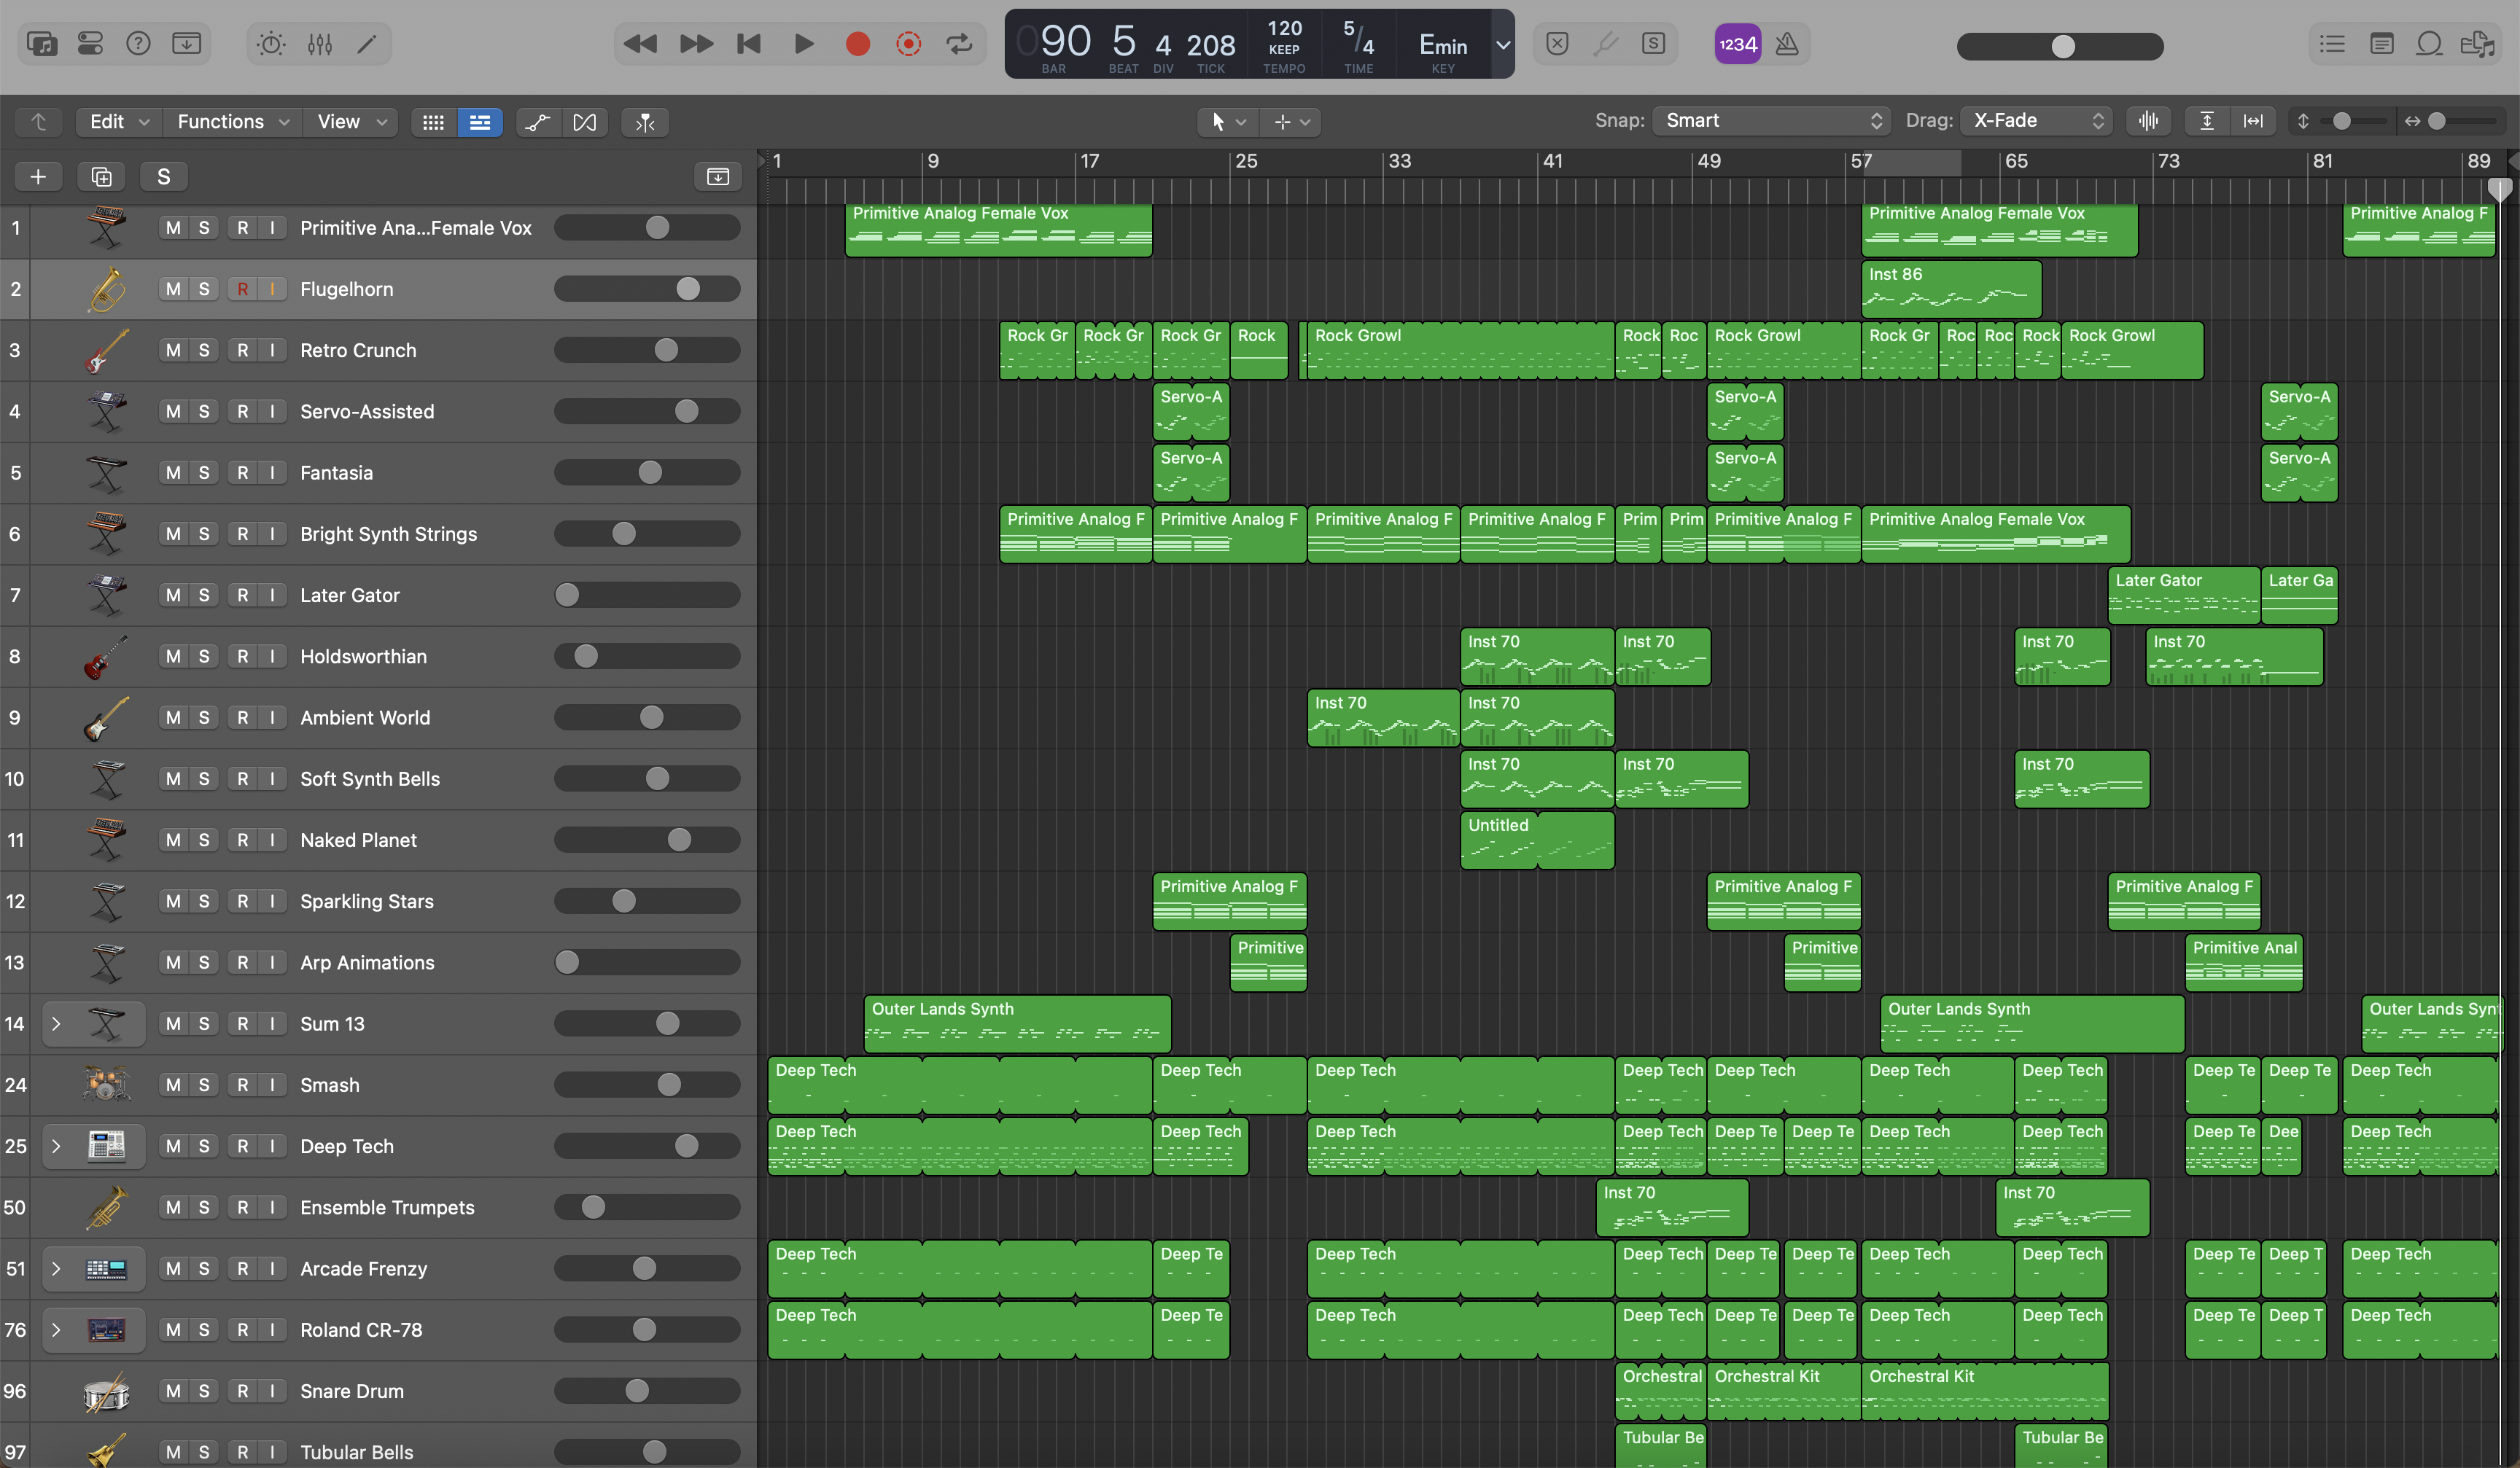Click the global Solo S button

click(x=163, y=177)
